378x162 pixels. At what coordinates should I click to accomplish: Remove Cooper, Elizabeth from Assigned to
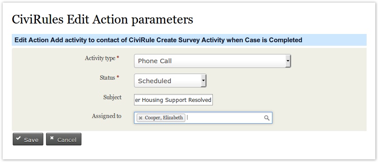[x=141, y=118]
